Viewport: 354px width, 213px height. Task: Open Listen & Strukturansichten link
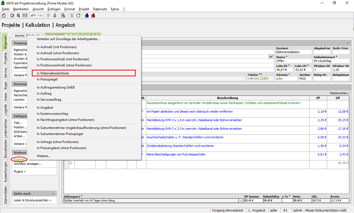(32, 200)
